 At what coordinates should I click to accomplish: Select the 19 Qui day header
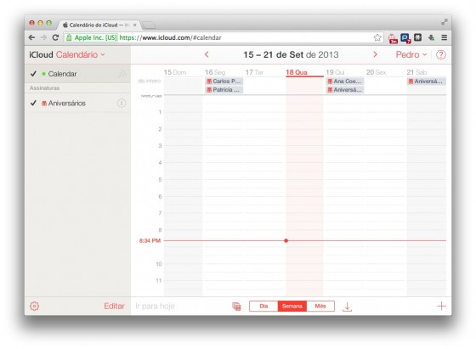(336, 72)
